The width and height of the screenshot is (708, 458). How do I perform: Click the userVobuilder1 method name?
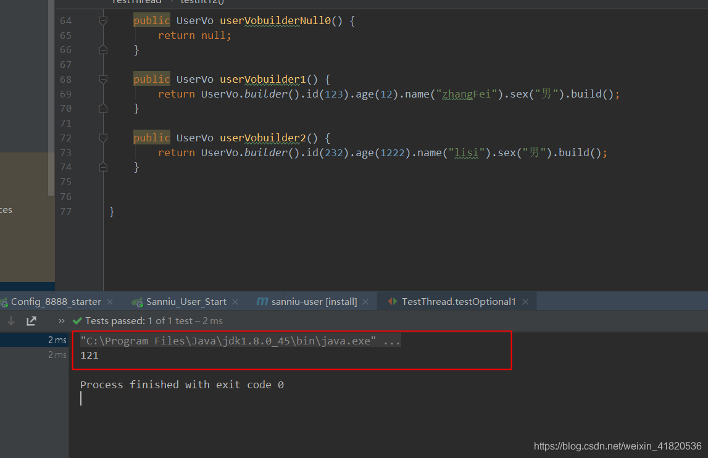click(x=263, y=80)
